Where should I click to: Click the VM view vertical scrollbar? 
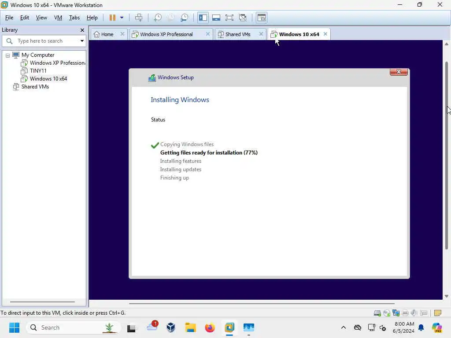(x=447, y=155)
